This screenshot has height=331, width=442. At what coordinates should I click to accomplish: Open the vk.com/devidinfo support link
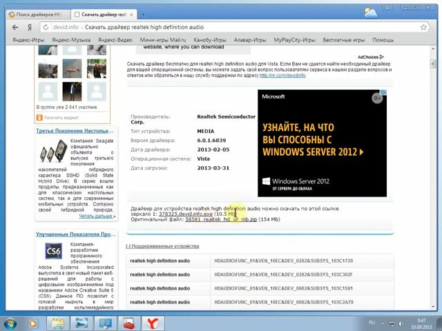[x=282, y=75]
